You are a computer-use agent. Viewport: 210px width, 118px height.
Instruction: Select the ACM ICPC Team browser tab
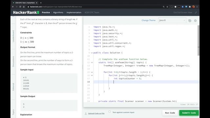[x=25, y=3]
